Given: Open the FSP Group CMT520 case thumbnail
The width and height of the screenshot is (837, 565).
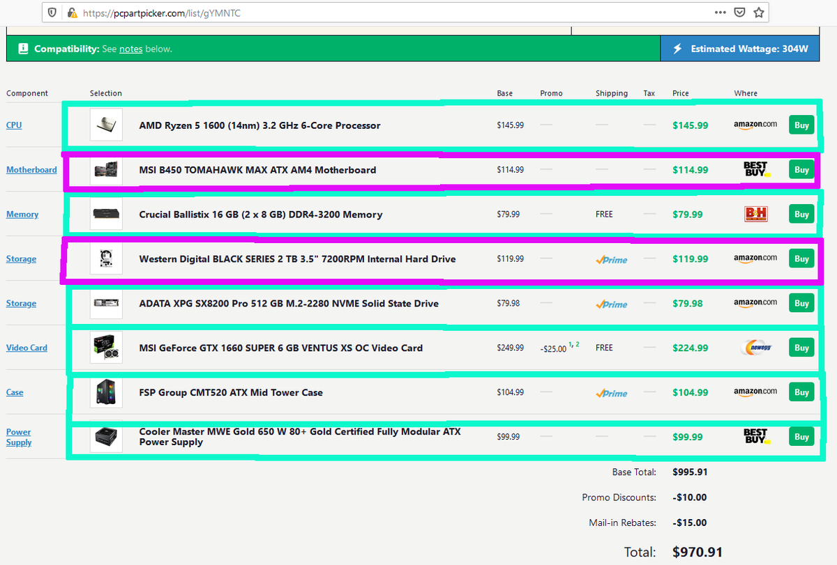Looking at the screenshot, I should (106, 392).
